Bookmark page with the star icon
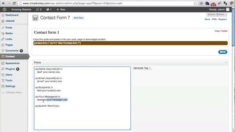 (x=195, y=3)
